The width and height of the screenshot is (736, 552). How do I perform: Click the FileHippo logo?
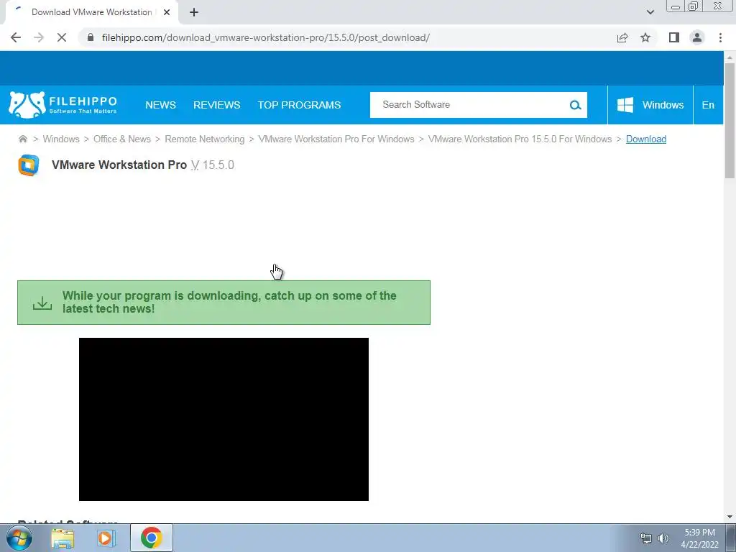coord(63,105)
